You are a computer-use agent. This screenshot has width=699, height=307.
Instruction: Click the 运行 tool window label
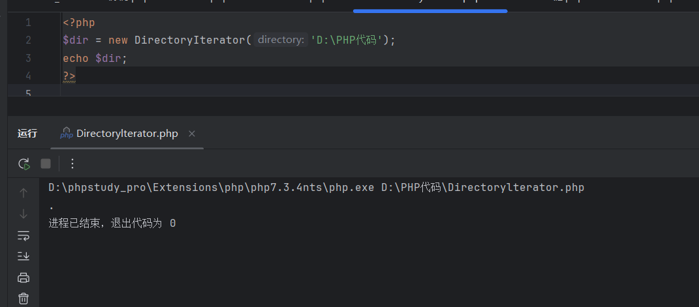[27, 134]
